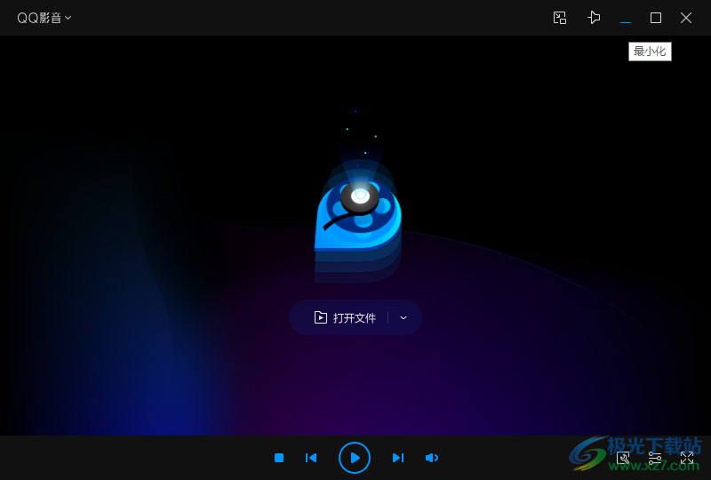Open the toolbox wrench icon

click(623, 458)
